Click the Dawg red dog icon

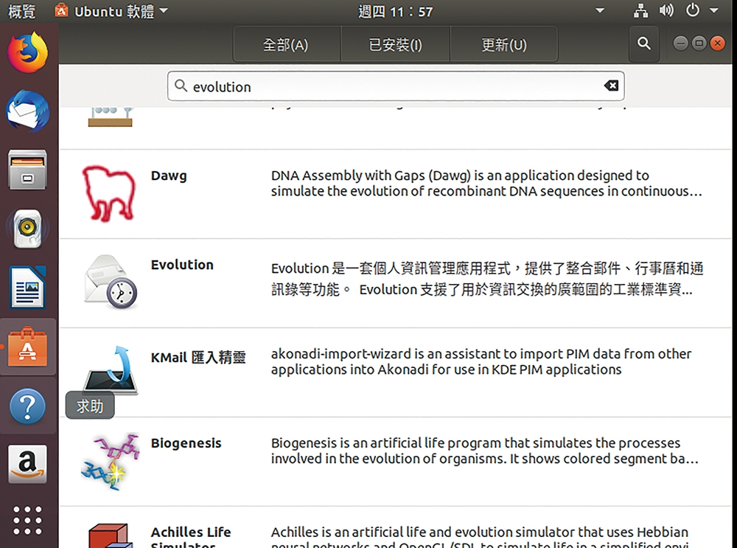(109, 193)
